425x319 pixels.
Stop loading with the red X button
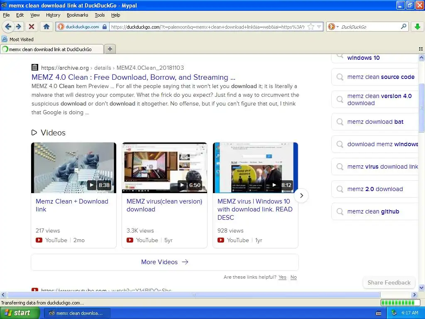[32, 27]
